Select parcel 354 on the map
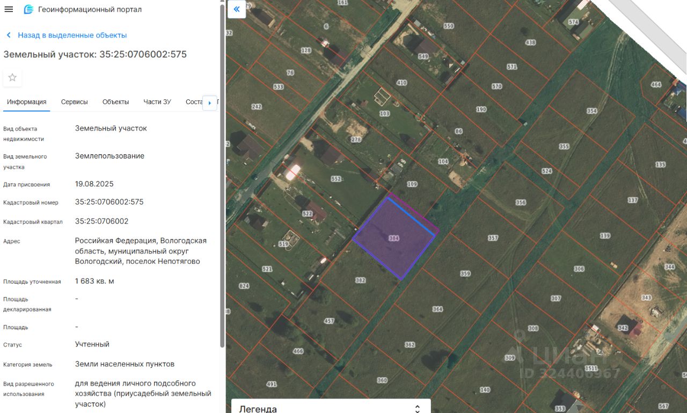687x413 pixels. (x=591, y=111)
